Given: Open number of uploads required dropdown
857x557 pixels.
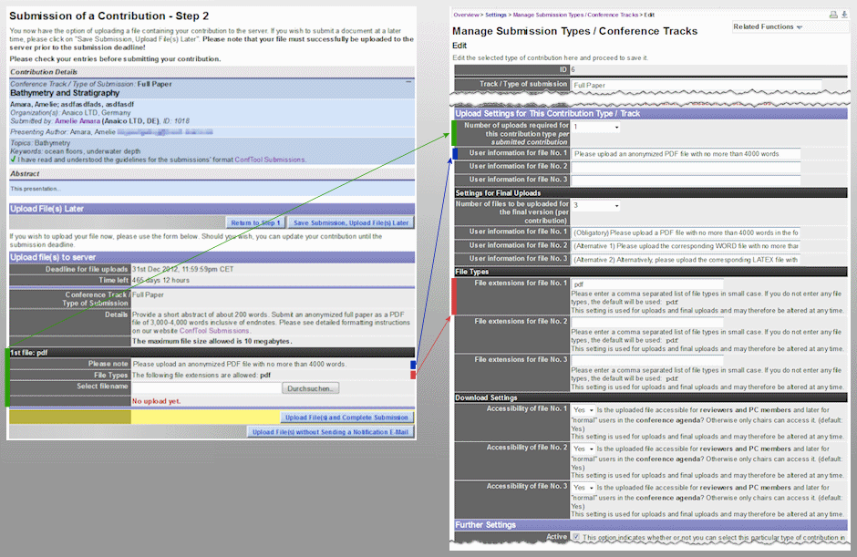Looking at the screenshot, I should (595, 127).
